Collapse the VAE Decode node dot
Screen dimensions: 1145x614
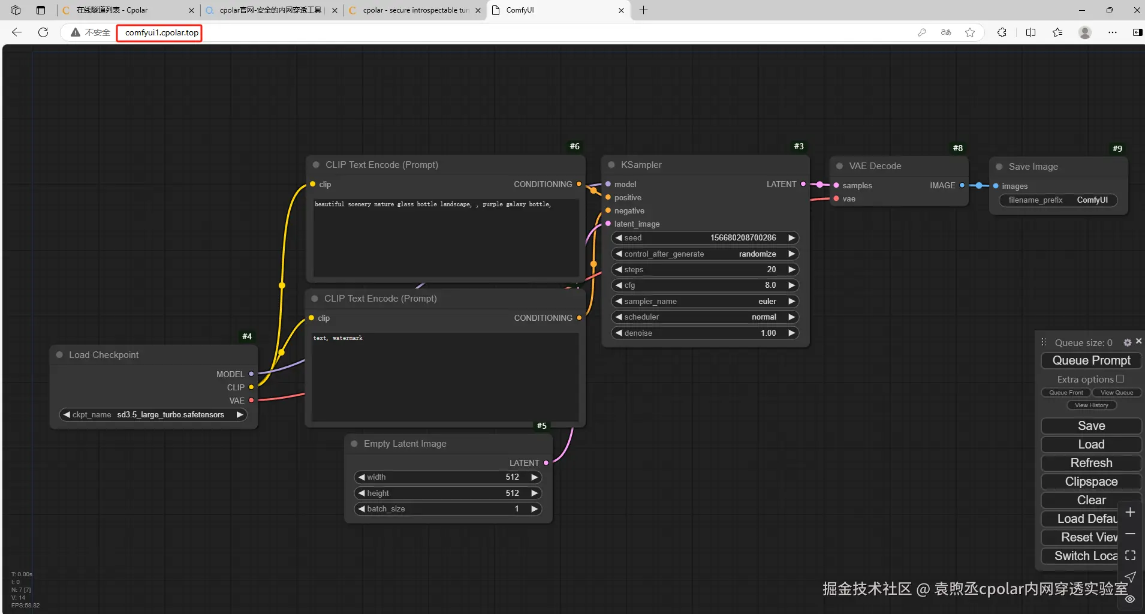pos(839,166)
